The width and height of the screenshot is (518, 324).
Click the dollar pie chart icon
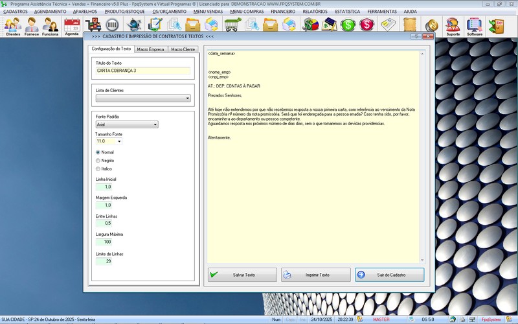[x=311, y=25]
